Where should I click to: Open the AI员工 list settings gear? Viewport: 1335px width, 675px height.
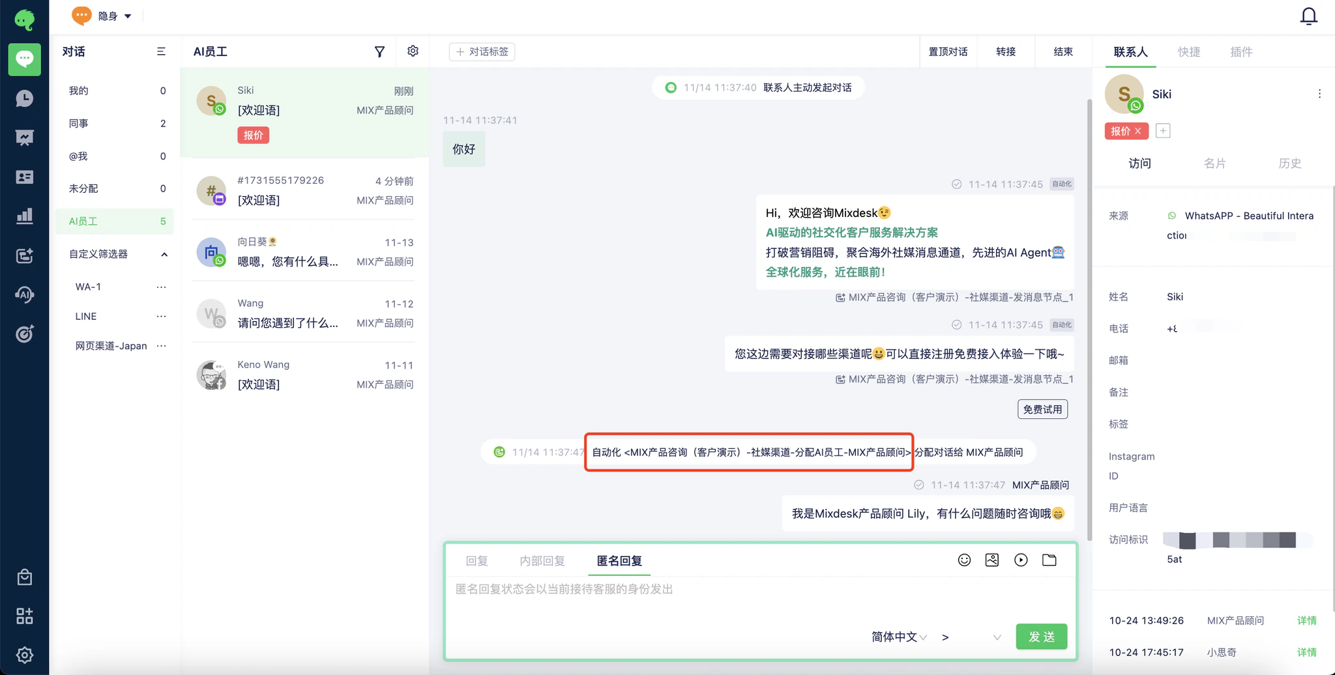pos(413,51)
